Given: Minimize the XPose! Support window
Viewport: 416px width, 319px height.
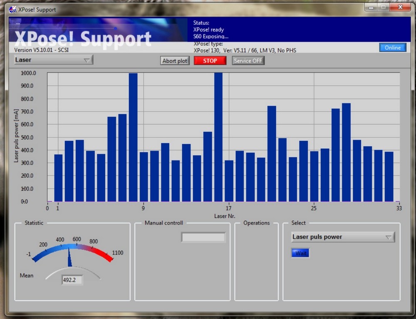Looking at the screenshot, I should [371, 7].
